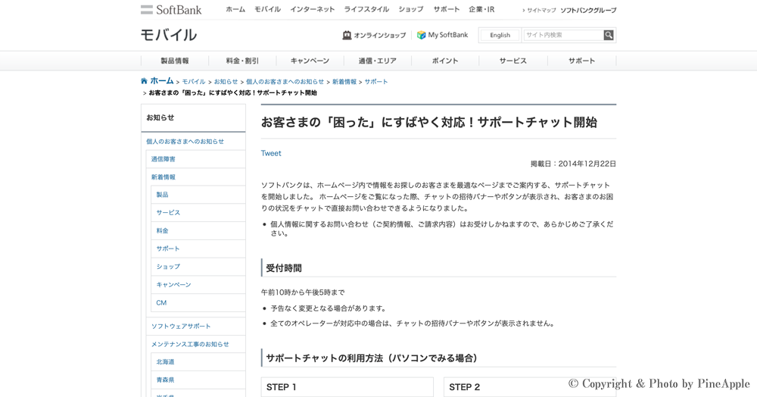
Task: Go to 新着情報 in breadcrumb
Action: pos(344,82)
